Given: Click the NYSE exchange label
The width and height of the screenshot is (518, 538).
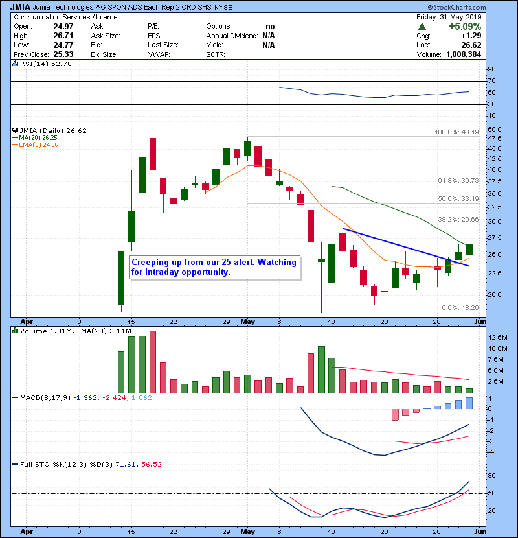Looking at the screenshot, I should click(223, 8).
